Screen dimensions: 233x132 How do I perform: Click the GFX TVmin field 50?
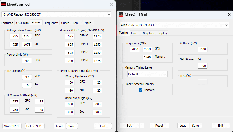pyautogui.click(x=70, y=82)
